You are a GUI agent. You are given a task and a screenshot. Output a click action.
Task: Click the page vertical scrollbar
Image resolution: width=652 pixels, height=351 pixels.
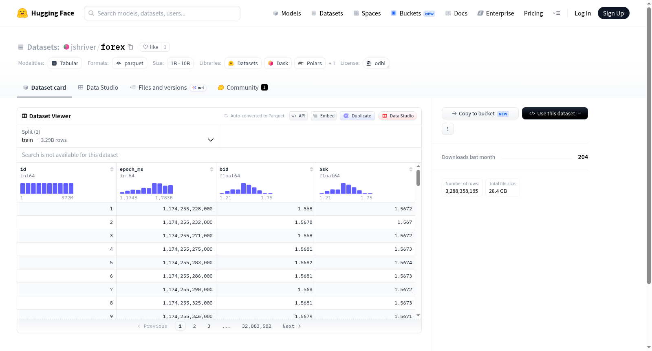coord(649,145)
